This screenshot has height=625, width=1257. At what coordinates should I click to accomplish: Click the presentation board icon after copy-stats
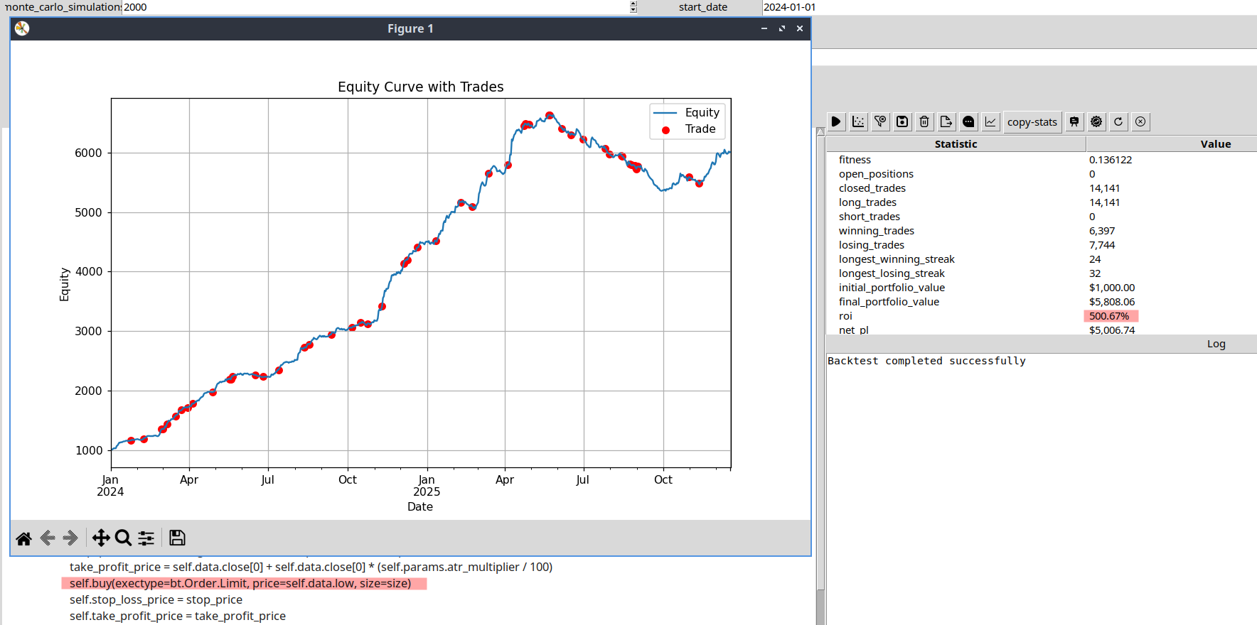[x=1074, y=121]
